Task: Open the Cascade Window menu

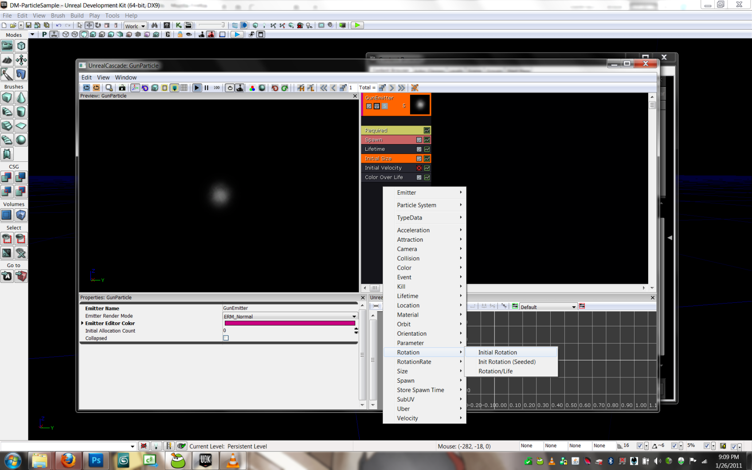Action: point(126,77)
